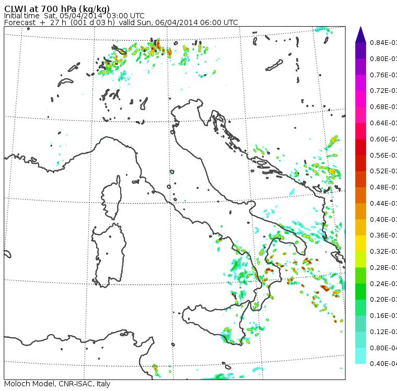Click the 0.64E-03 legend label

point(383,123)
